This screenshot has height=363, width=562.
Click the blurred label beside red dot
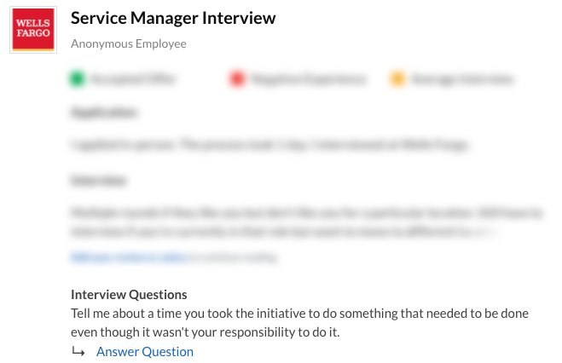coord(309,78)
